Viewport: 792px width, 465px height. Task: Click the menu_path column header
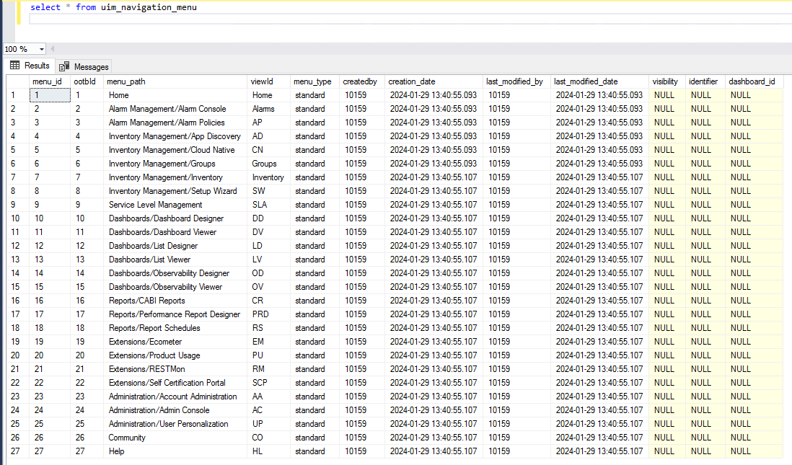tap(126, 81)
